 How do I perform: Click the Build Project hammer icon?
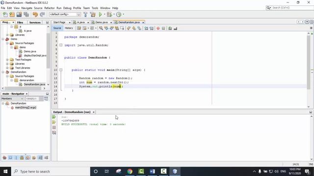pyautogui.click(x=85, y=14)
